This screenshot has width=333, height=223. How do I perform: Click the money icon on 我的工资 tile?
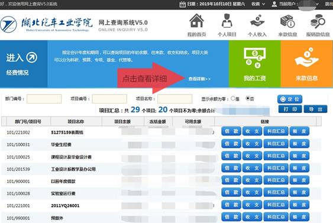(255, 58)
